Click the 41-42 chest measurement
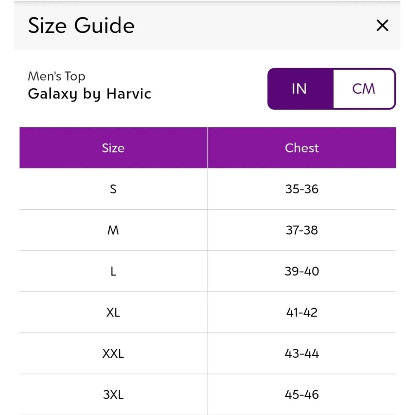The width and height of the screenshot is (415, 415). point(302,312)
